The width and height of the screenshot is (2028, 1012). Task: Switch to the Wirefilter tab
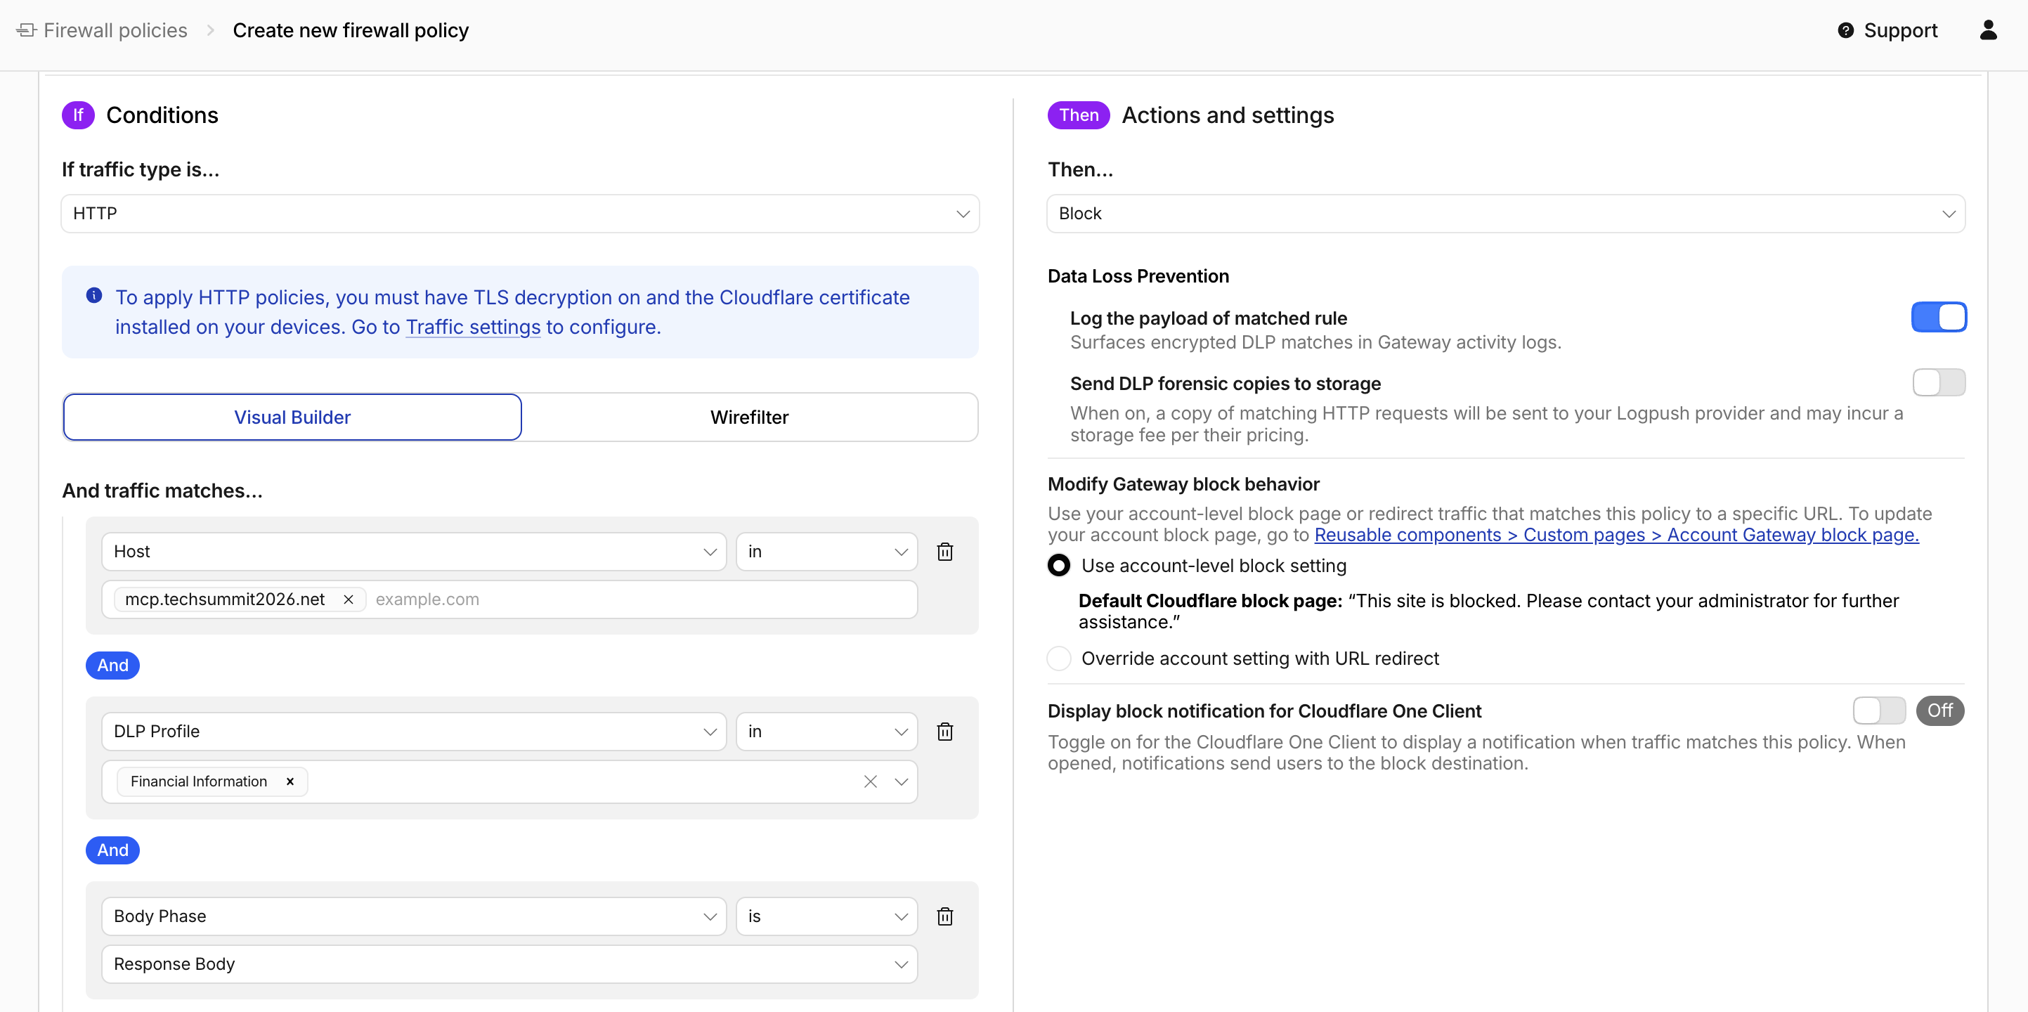(x=748, y=417)
